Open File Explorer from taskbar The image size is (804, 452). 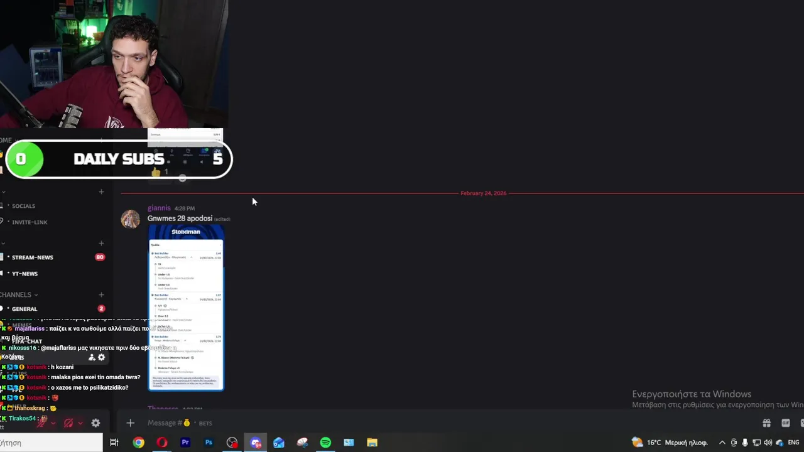click(372, 443)
